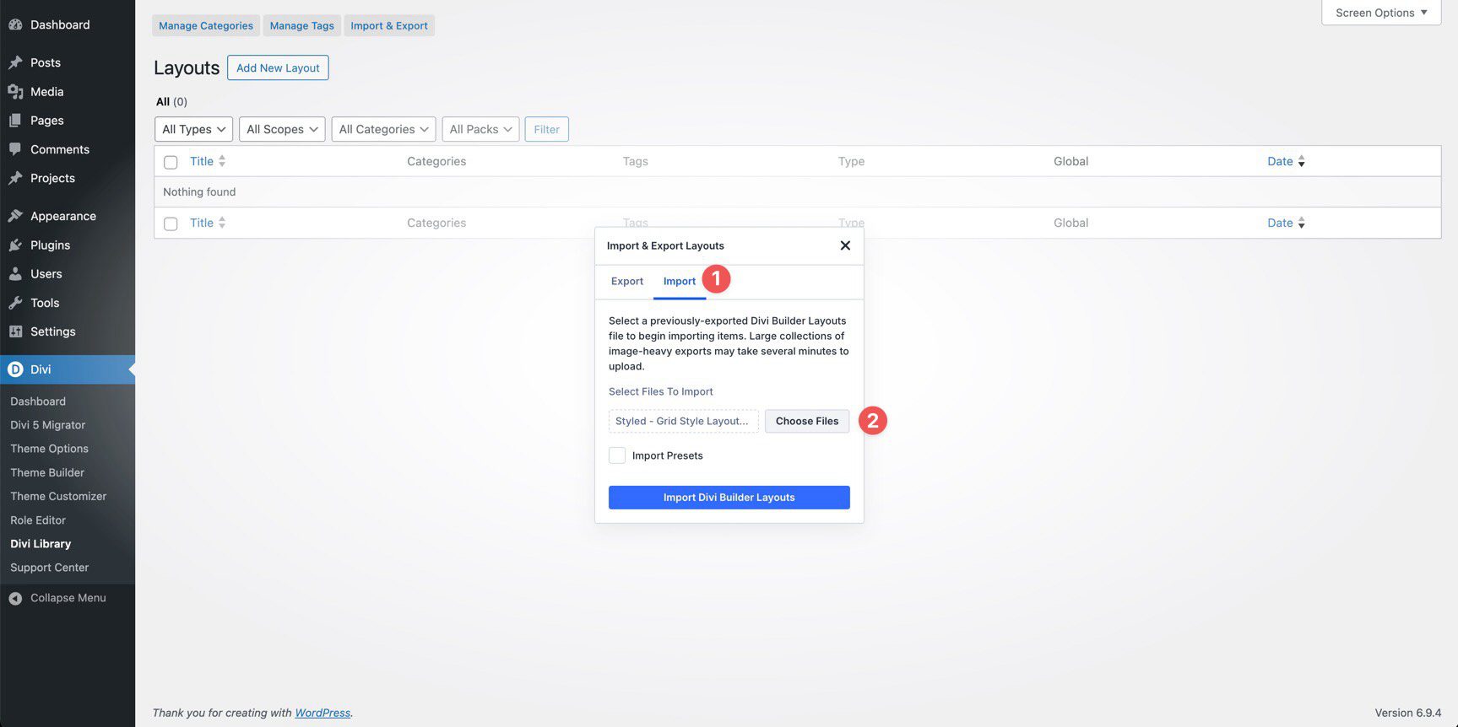Viewport: 1458px width, 727px height.
Task: Click the header Title column link
Action: 202,161
